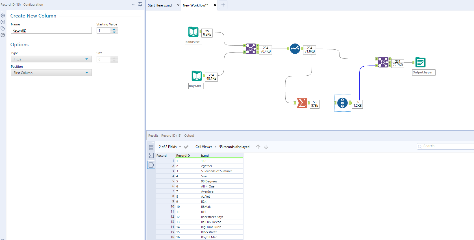Open the Type dropdown showing Int32
The width and height of the screenshot is (474, 240).
51,59
